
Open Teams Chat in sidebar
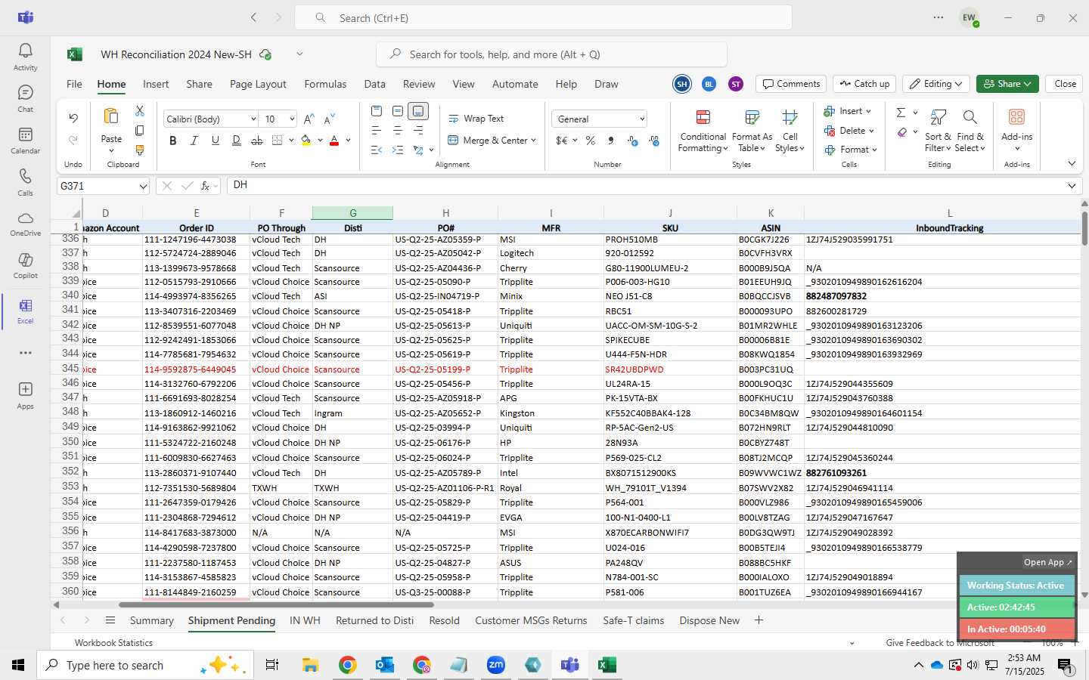tap(25, 98)
